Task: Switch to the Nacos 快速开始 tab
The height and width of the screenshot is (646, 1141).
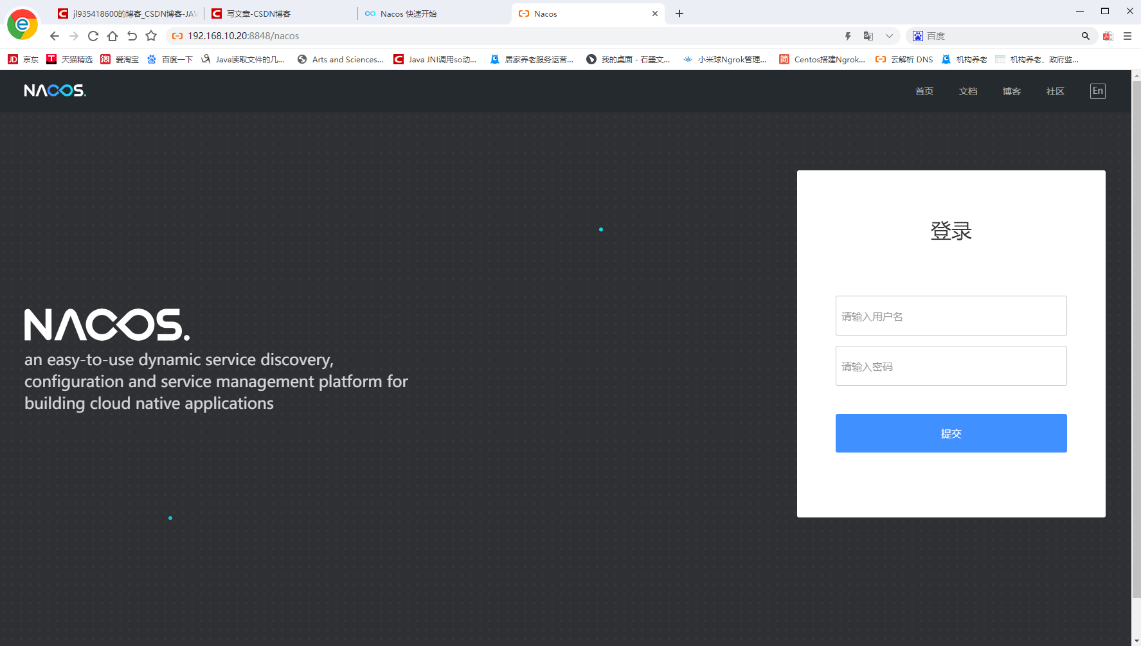Action: point(435,13)
